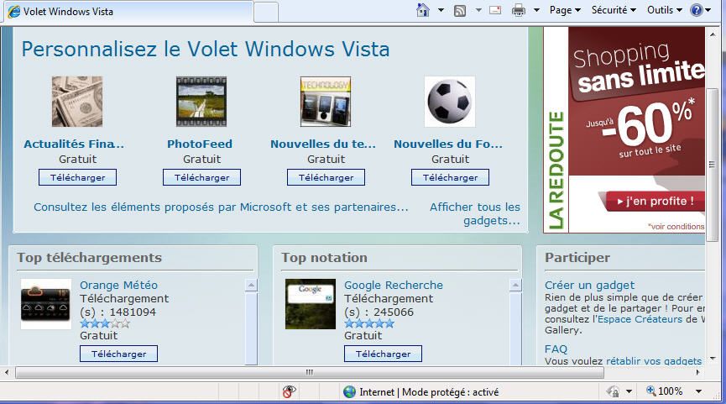The image size is (726, 404).
Task: Open the Nouvelles du Fo... gadget link
Action: click(447, 144)
